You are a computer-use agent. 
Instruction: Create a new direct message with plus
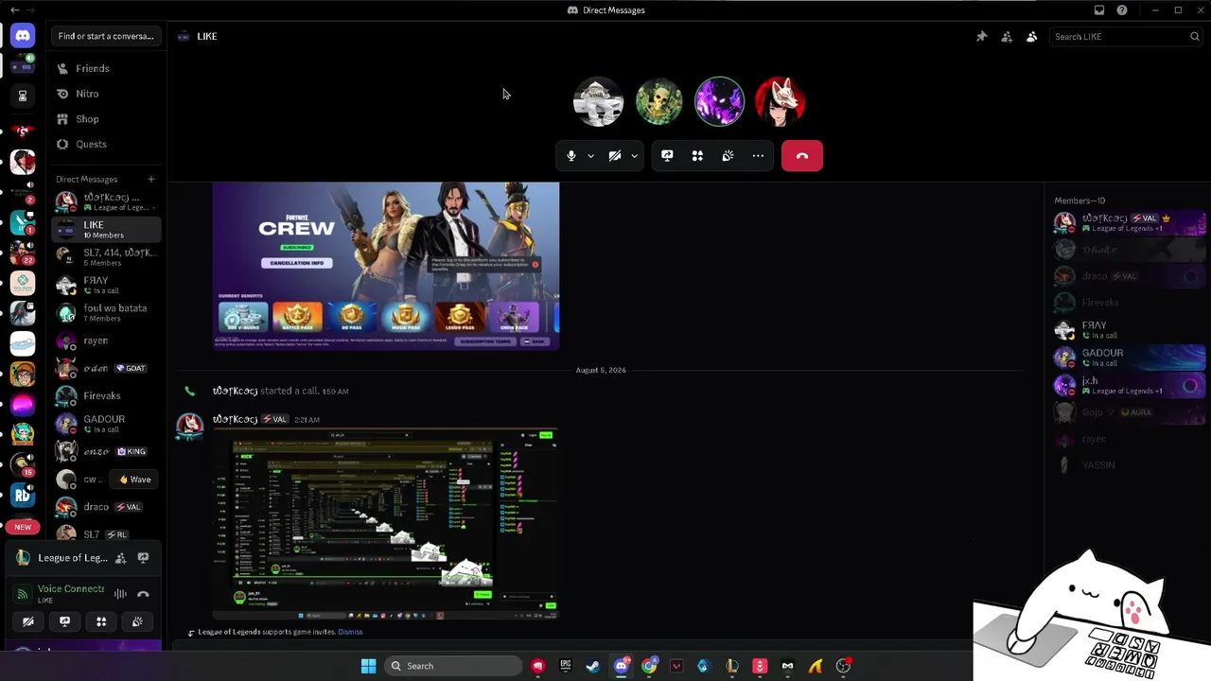pyautogui.click(x=151, y=179)
